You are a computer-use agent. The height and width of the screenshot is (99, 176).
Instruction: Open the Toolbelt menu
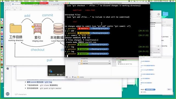(x=45, y=1)
